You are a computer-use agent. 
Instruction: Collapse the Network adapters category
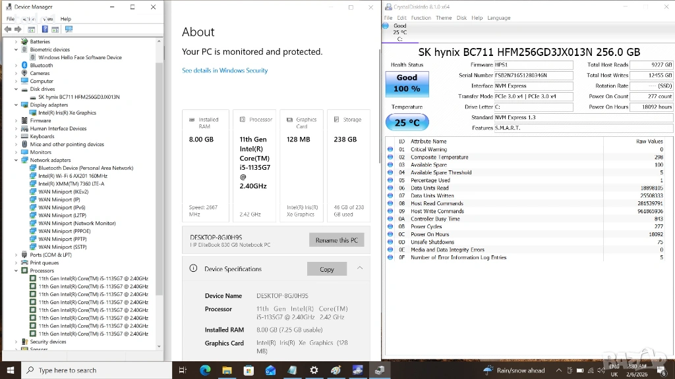click(x=16, y=160)
